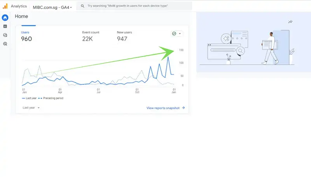Screen dimensions: 311x177
Task: Expand the dropdown arrow beside green checkmark
Action: [180, 34]
